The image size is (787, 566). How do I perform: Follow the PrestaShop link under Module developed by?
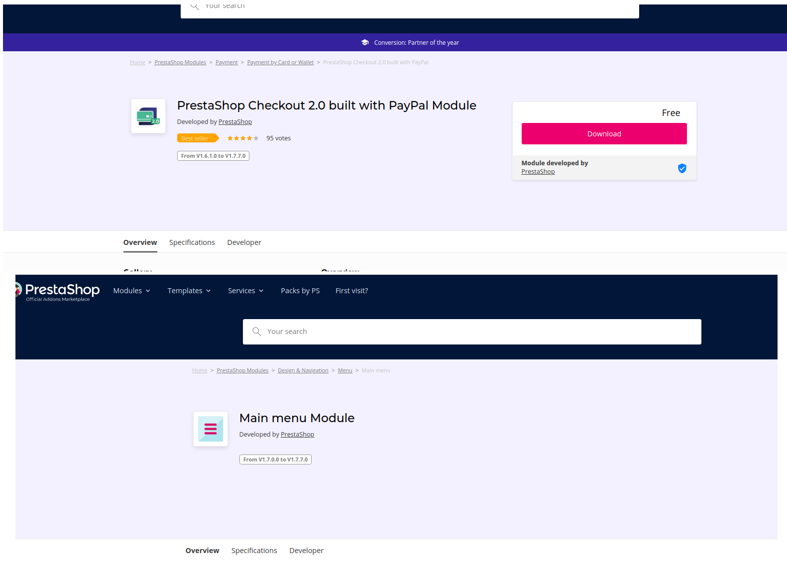pos(538,172)
